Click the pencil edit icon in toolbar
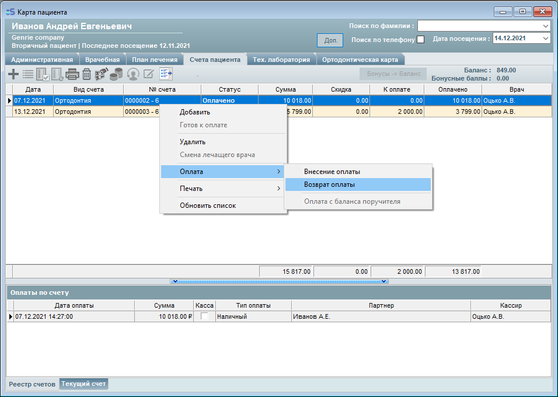This screenshot has width=558, height=397. 149,74
